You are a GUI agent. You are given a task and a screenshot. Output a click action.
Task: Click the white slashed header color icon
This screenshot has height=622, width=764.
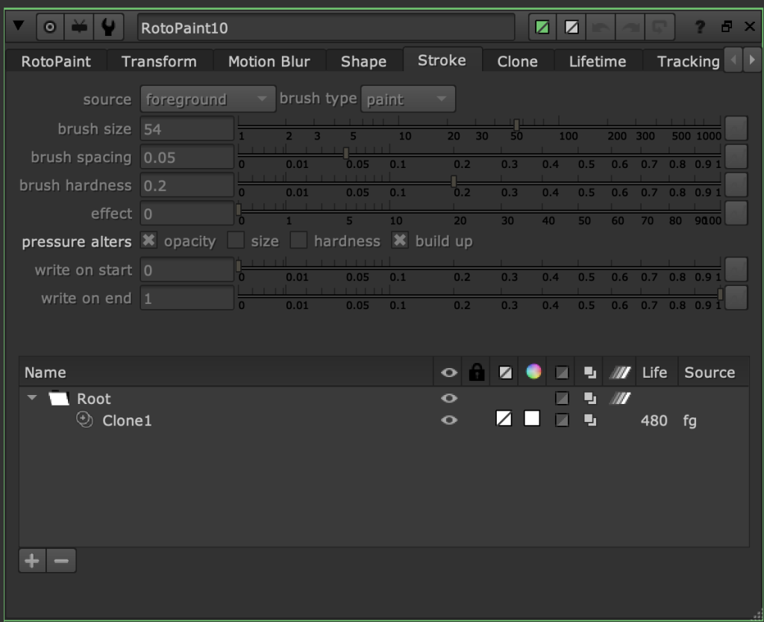click(x=572, y=28)
